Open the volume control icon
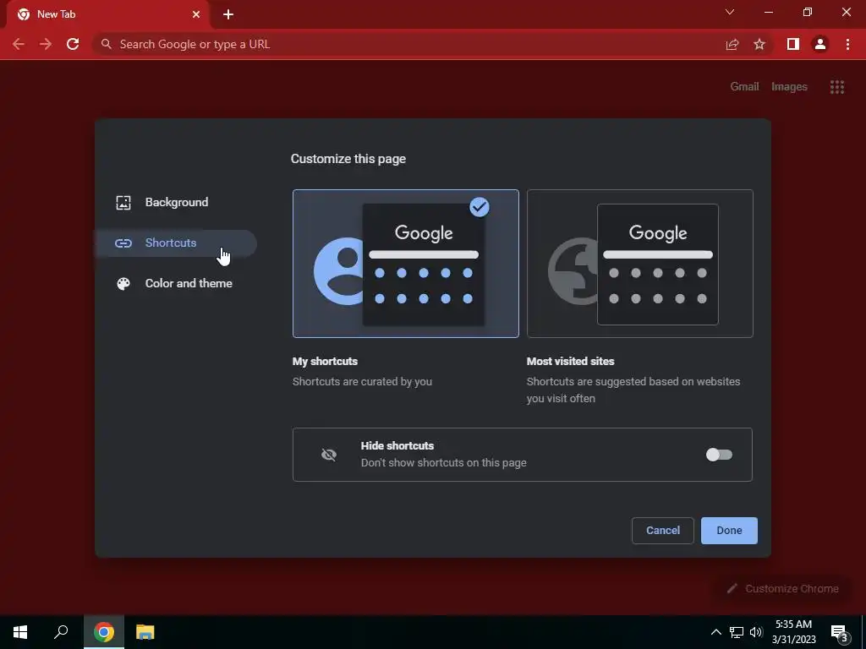Image resolution: width=866 pixels, height=649 pixels. point(756,632)
